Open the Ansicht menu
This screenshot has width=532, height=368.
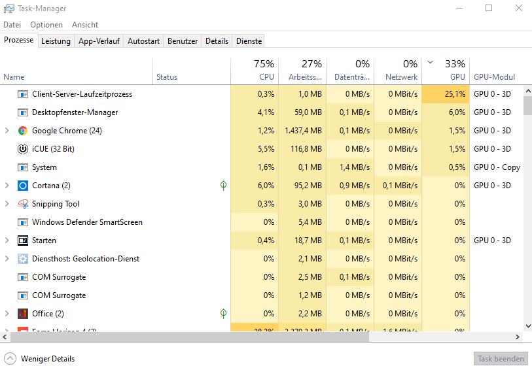pos(85,25)
